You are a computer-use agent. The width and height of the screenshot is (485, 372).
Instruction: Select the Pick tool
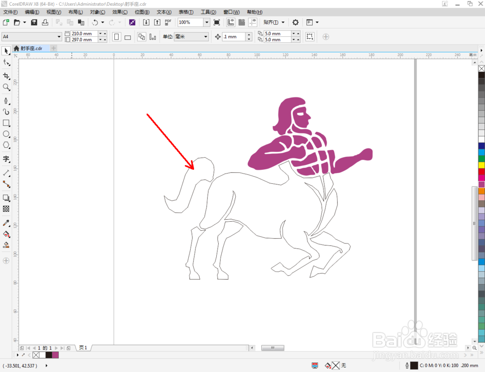[6, 51]
